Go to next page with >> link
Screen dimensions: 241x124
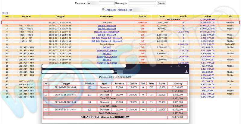5,13
